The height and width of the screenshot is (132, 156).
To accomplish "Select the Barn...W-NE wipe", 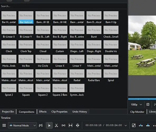I will pos(60,17).
